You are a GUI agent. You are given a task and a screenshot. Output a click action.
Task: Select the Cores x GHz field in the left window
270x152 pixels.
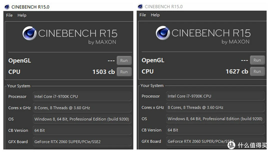82,108
